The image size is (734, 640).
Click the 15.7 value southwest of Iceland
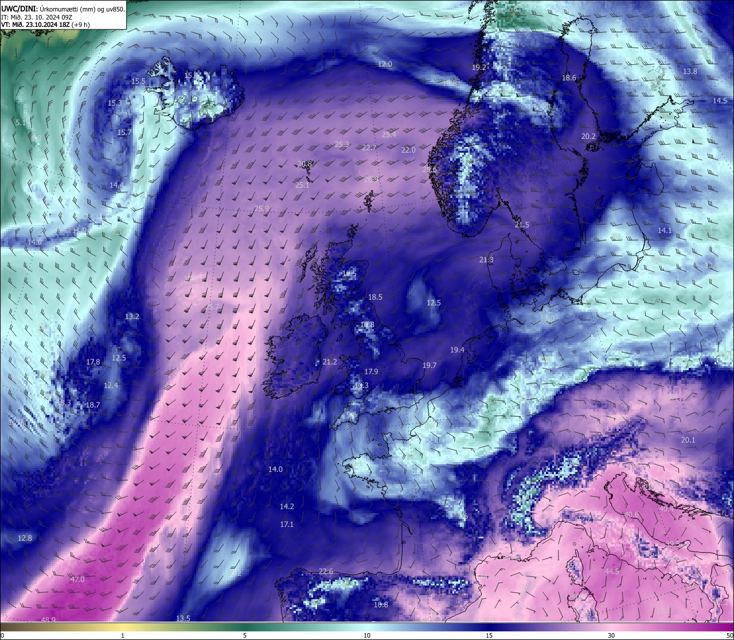pos(124,133)
